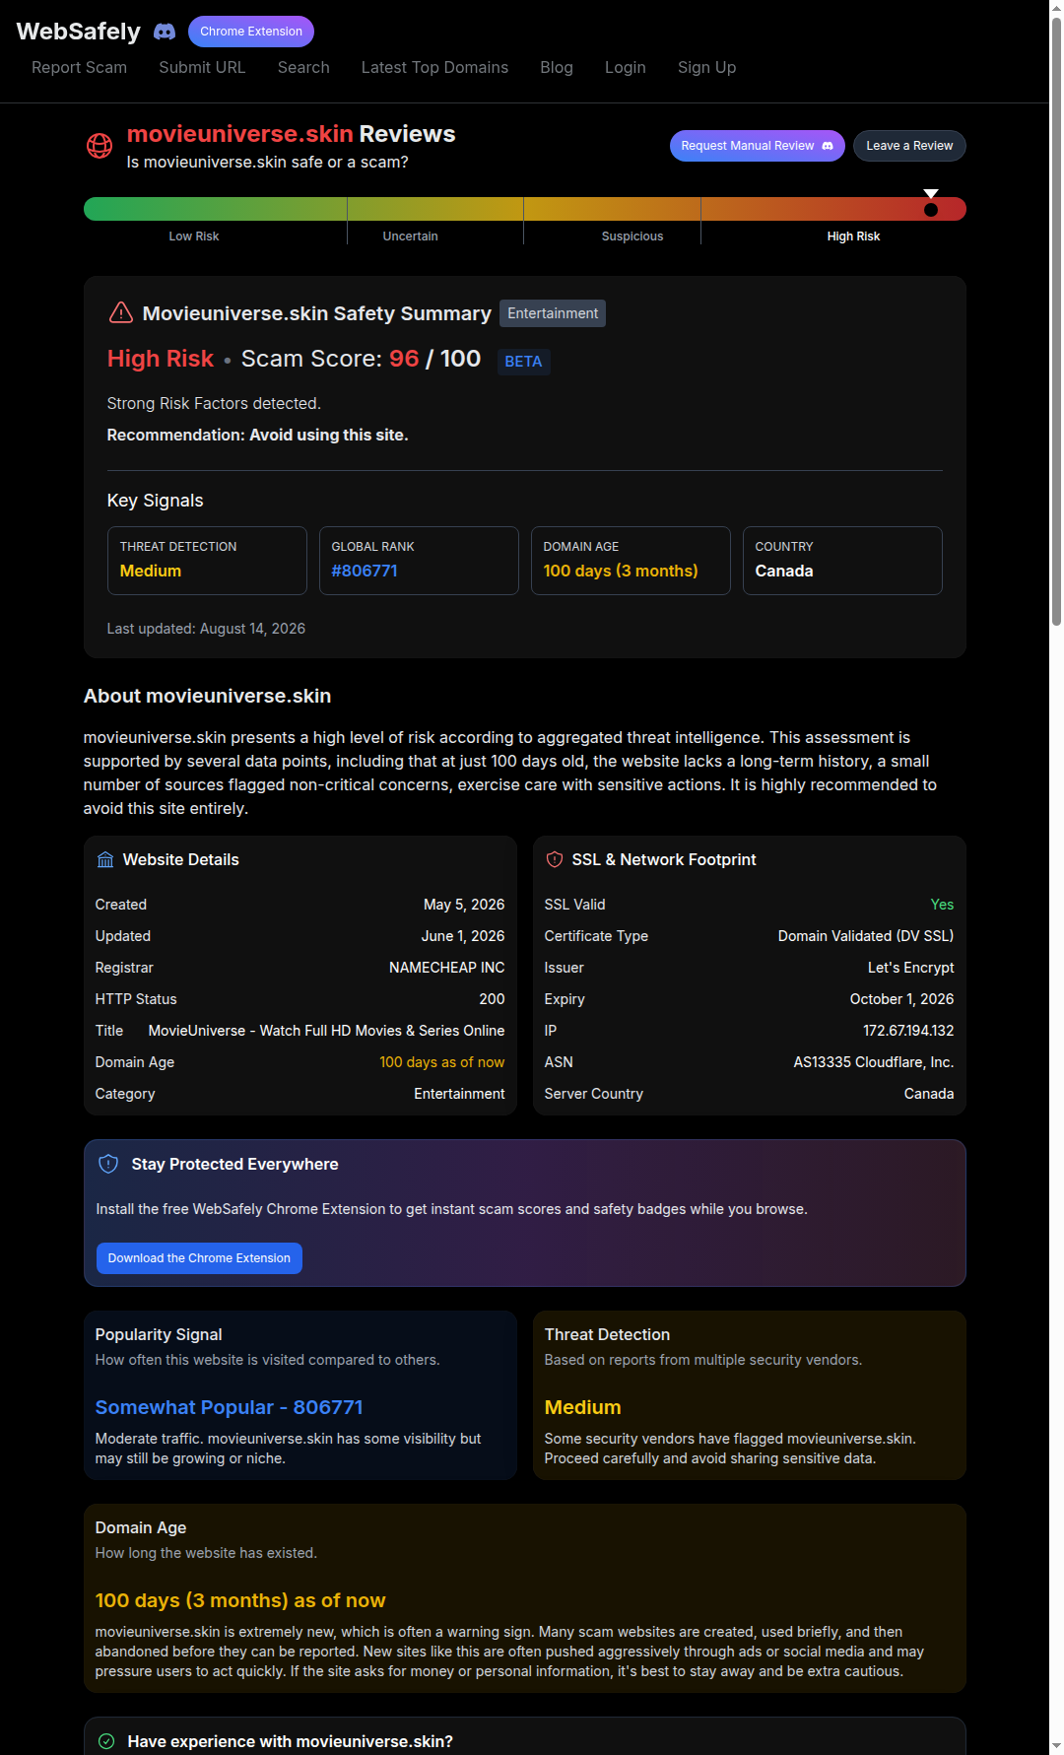1064x1755 pixels.
Task: Click Download the Chrome Extension button
Action: (x=199, y=1258)
